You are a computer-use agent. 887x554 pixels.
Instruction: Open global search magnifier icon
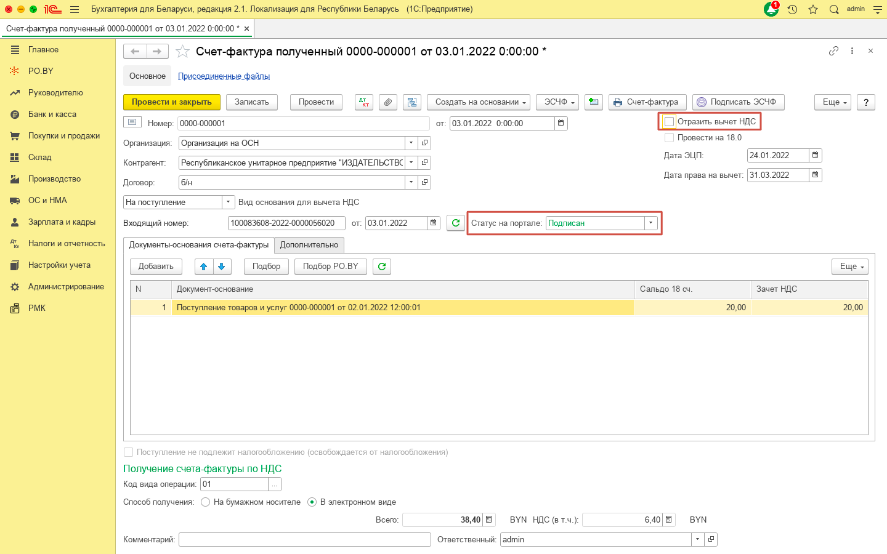tap(834, 9)
